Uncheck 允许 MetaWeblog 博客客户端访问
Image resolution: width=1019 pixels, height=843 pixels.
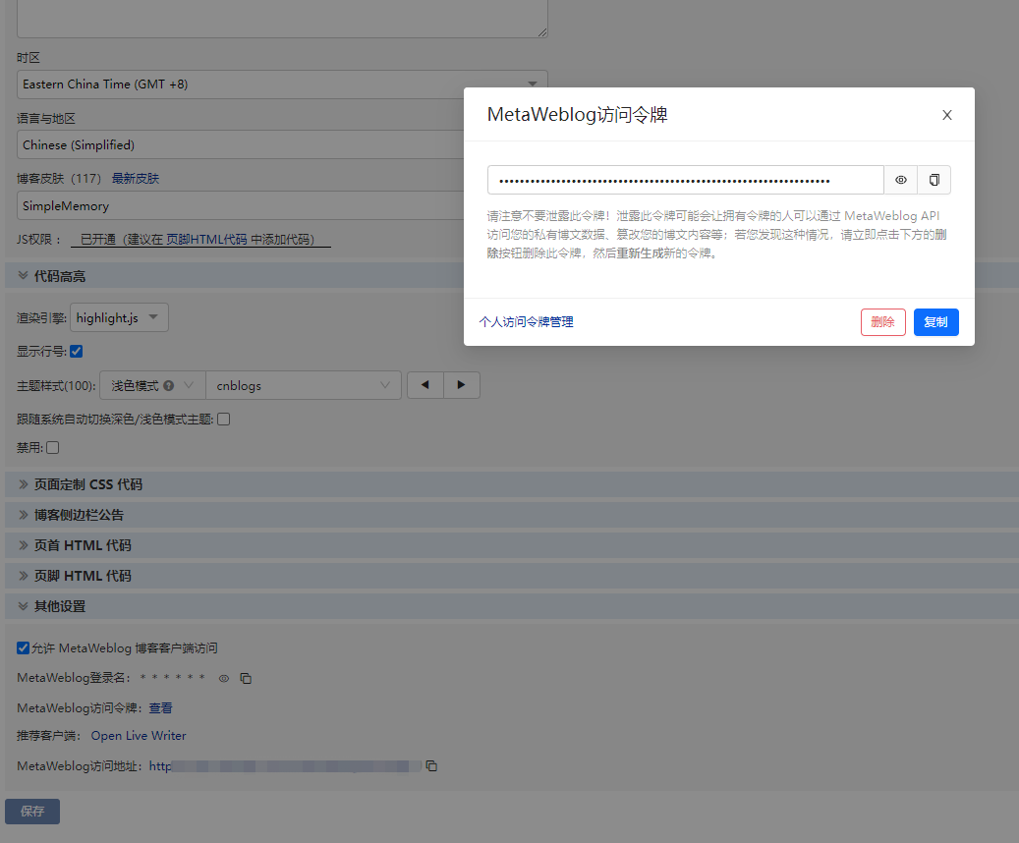point(23,648)
